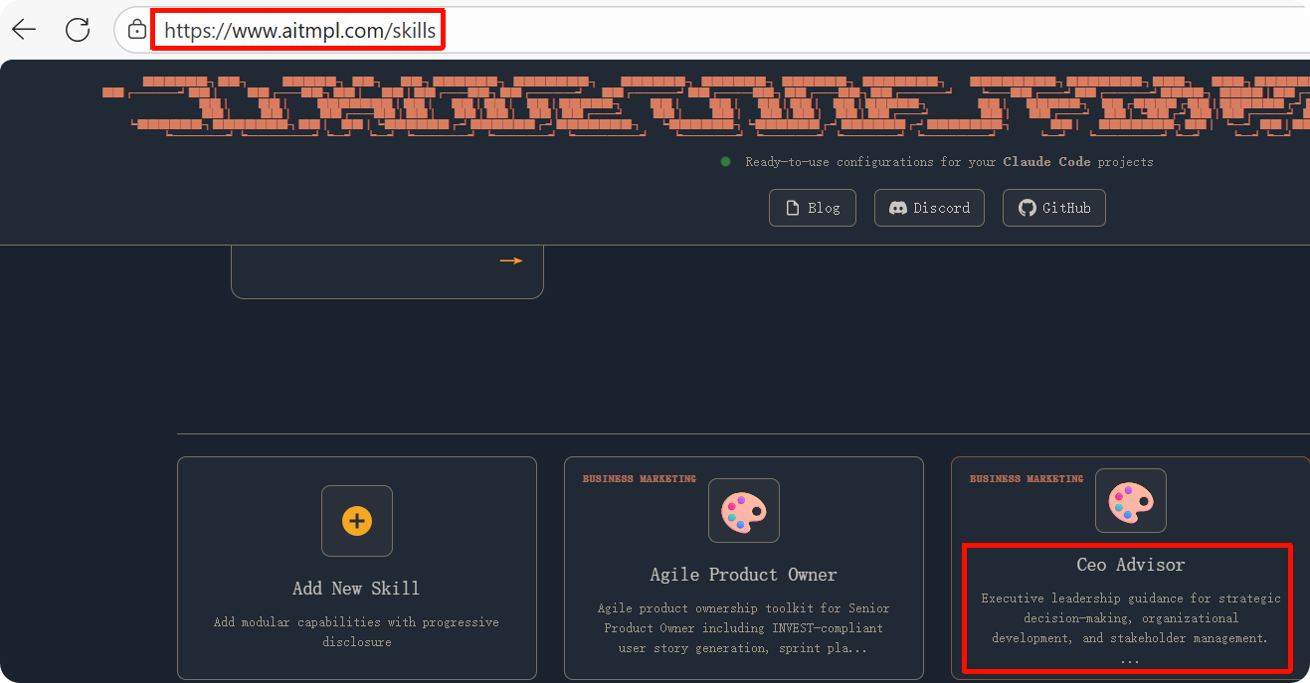This screenshot has width=1310, height=683.
Task: Click the green status dot
Action: tap(725, 162)
